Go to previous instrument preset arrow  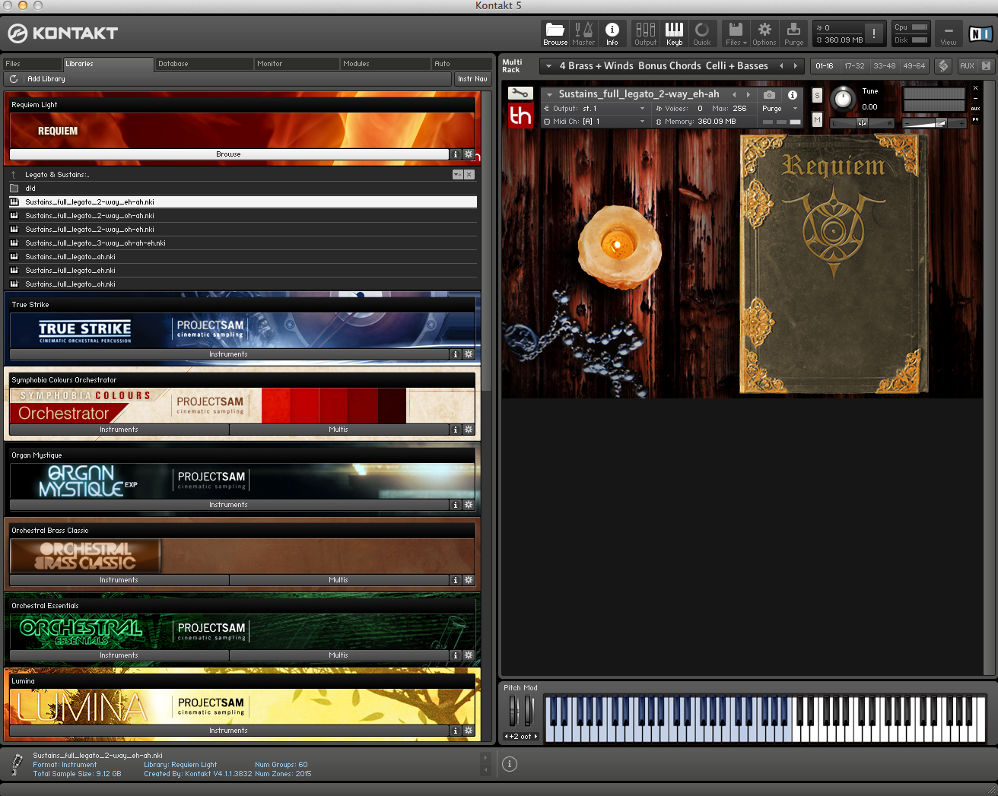click(x=734, y=94)
